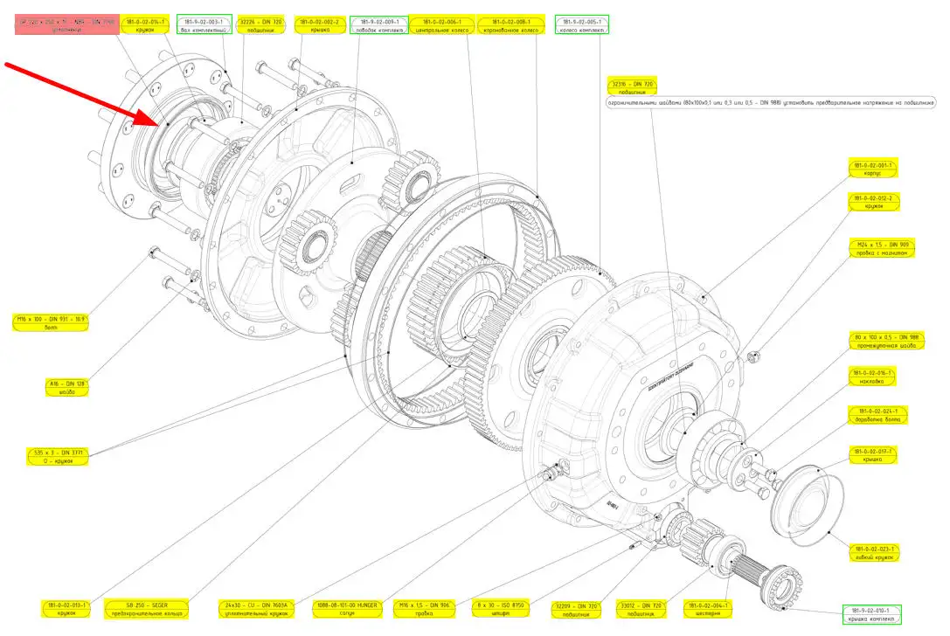Select the A16 - DIN 128 washer label
Screen dimensions: 950x636
[70, 387]
